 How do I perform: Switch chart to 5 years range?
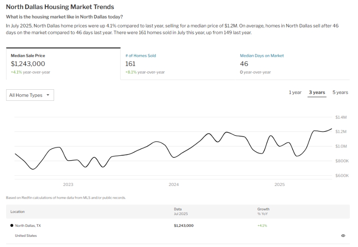click(x=340, y=93)
